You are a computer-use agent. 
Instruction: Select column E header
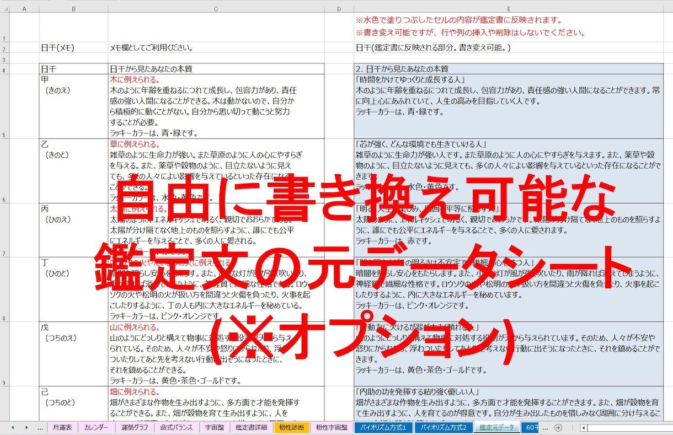pyautogui.click(x=508, y=9)
